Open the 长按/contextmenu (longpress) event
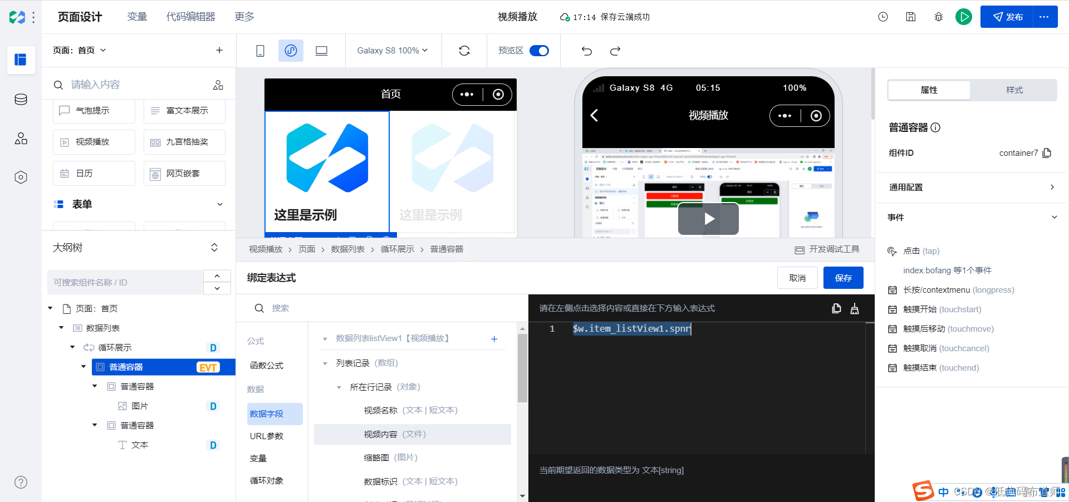This screenshot has height=502, width=1069. [959, 290]
